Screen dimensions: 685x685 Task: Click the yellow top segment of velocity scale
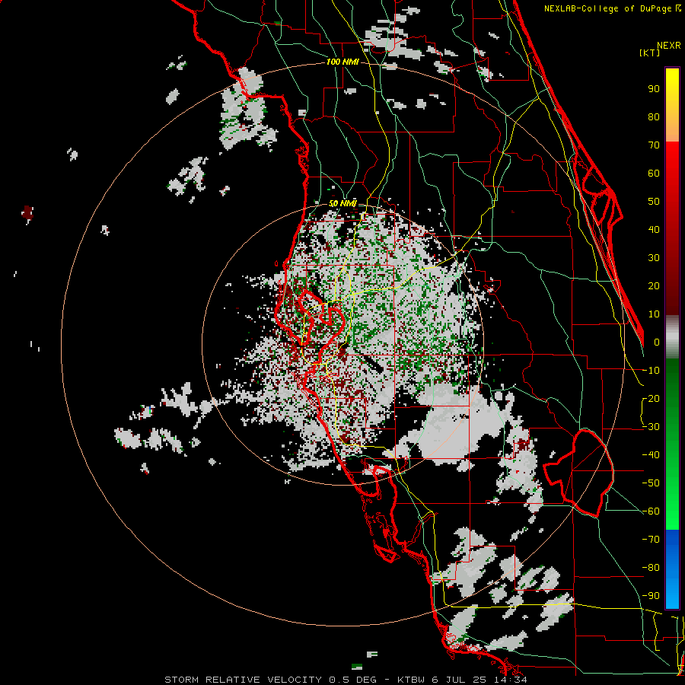pyautogui.click(x=672, y=105)
